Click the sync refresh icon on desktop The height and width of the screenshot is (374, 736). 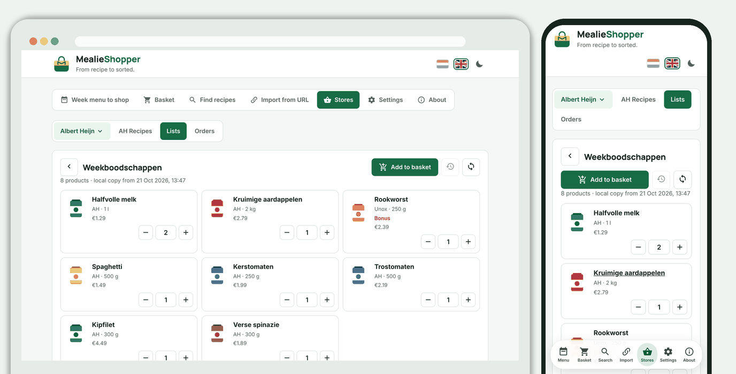click(x=471, y=167)
